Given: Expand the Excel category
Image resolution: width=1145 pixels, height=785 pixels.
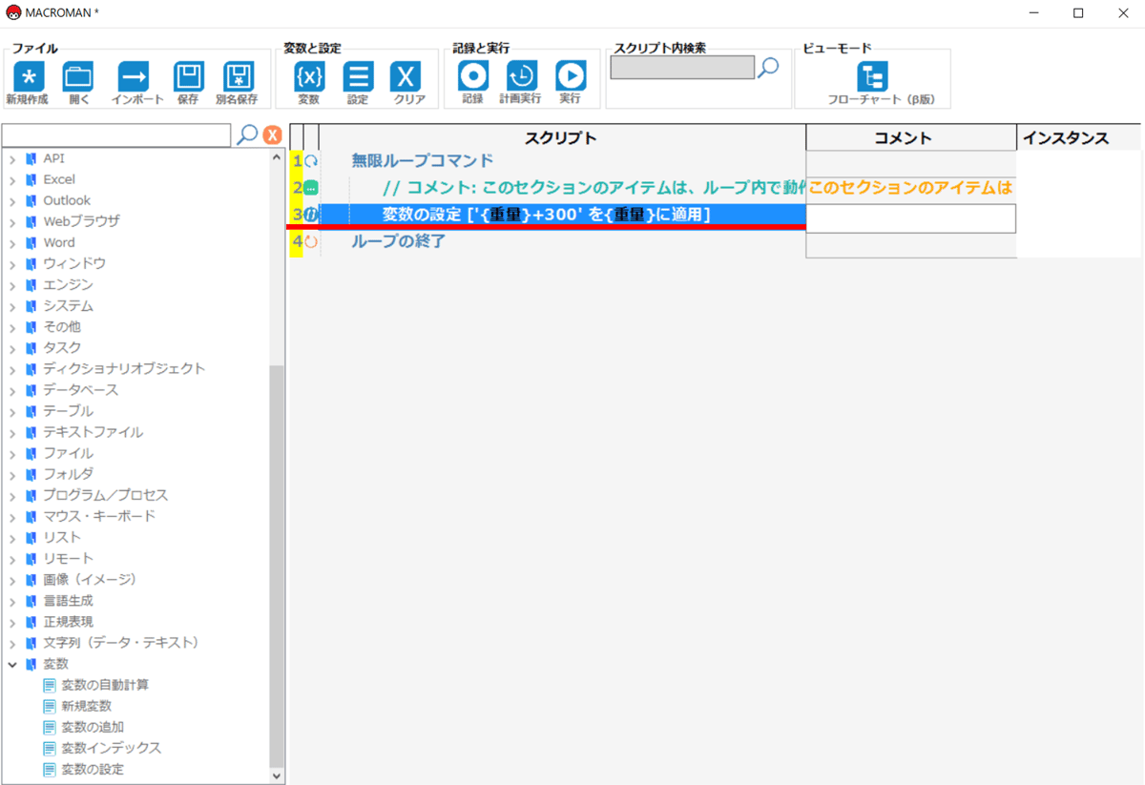Looking at the screenshot, I should 12,179.
